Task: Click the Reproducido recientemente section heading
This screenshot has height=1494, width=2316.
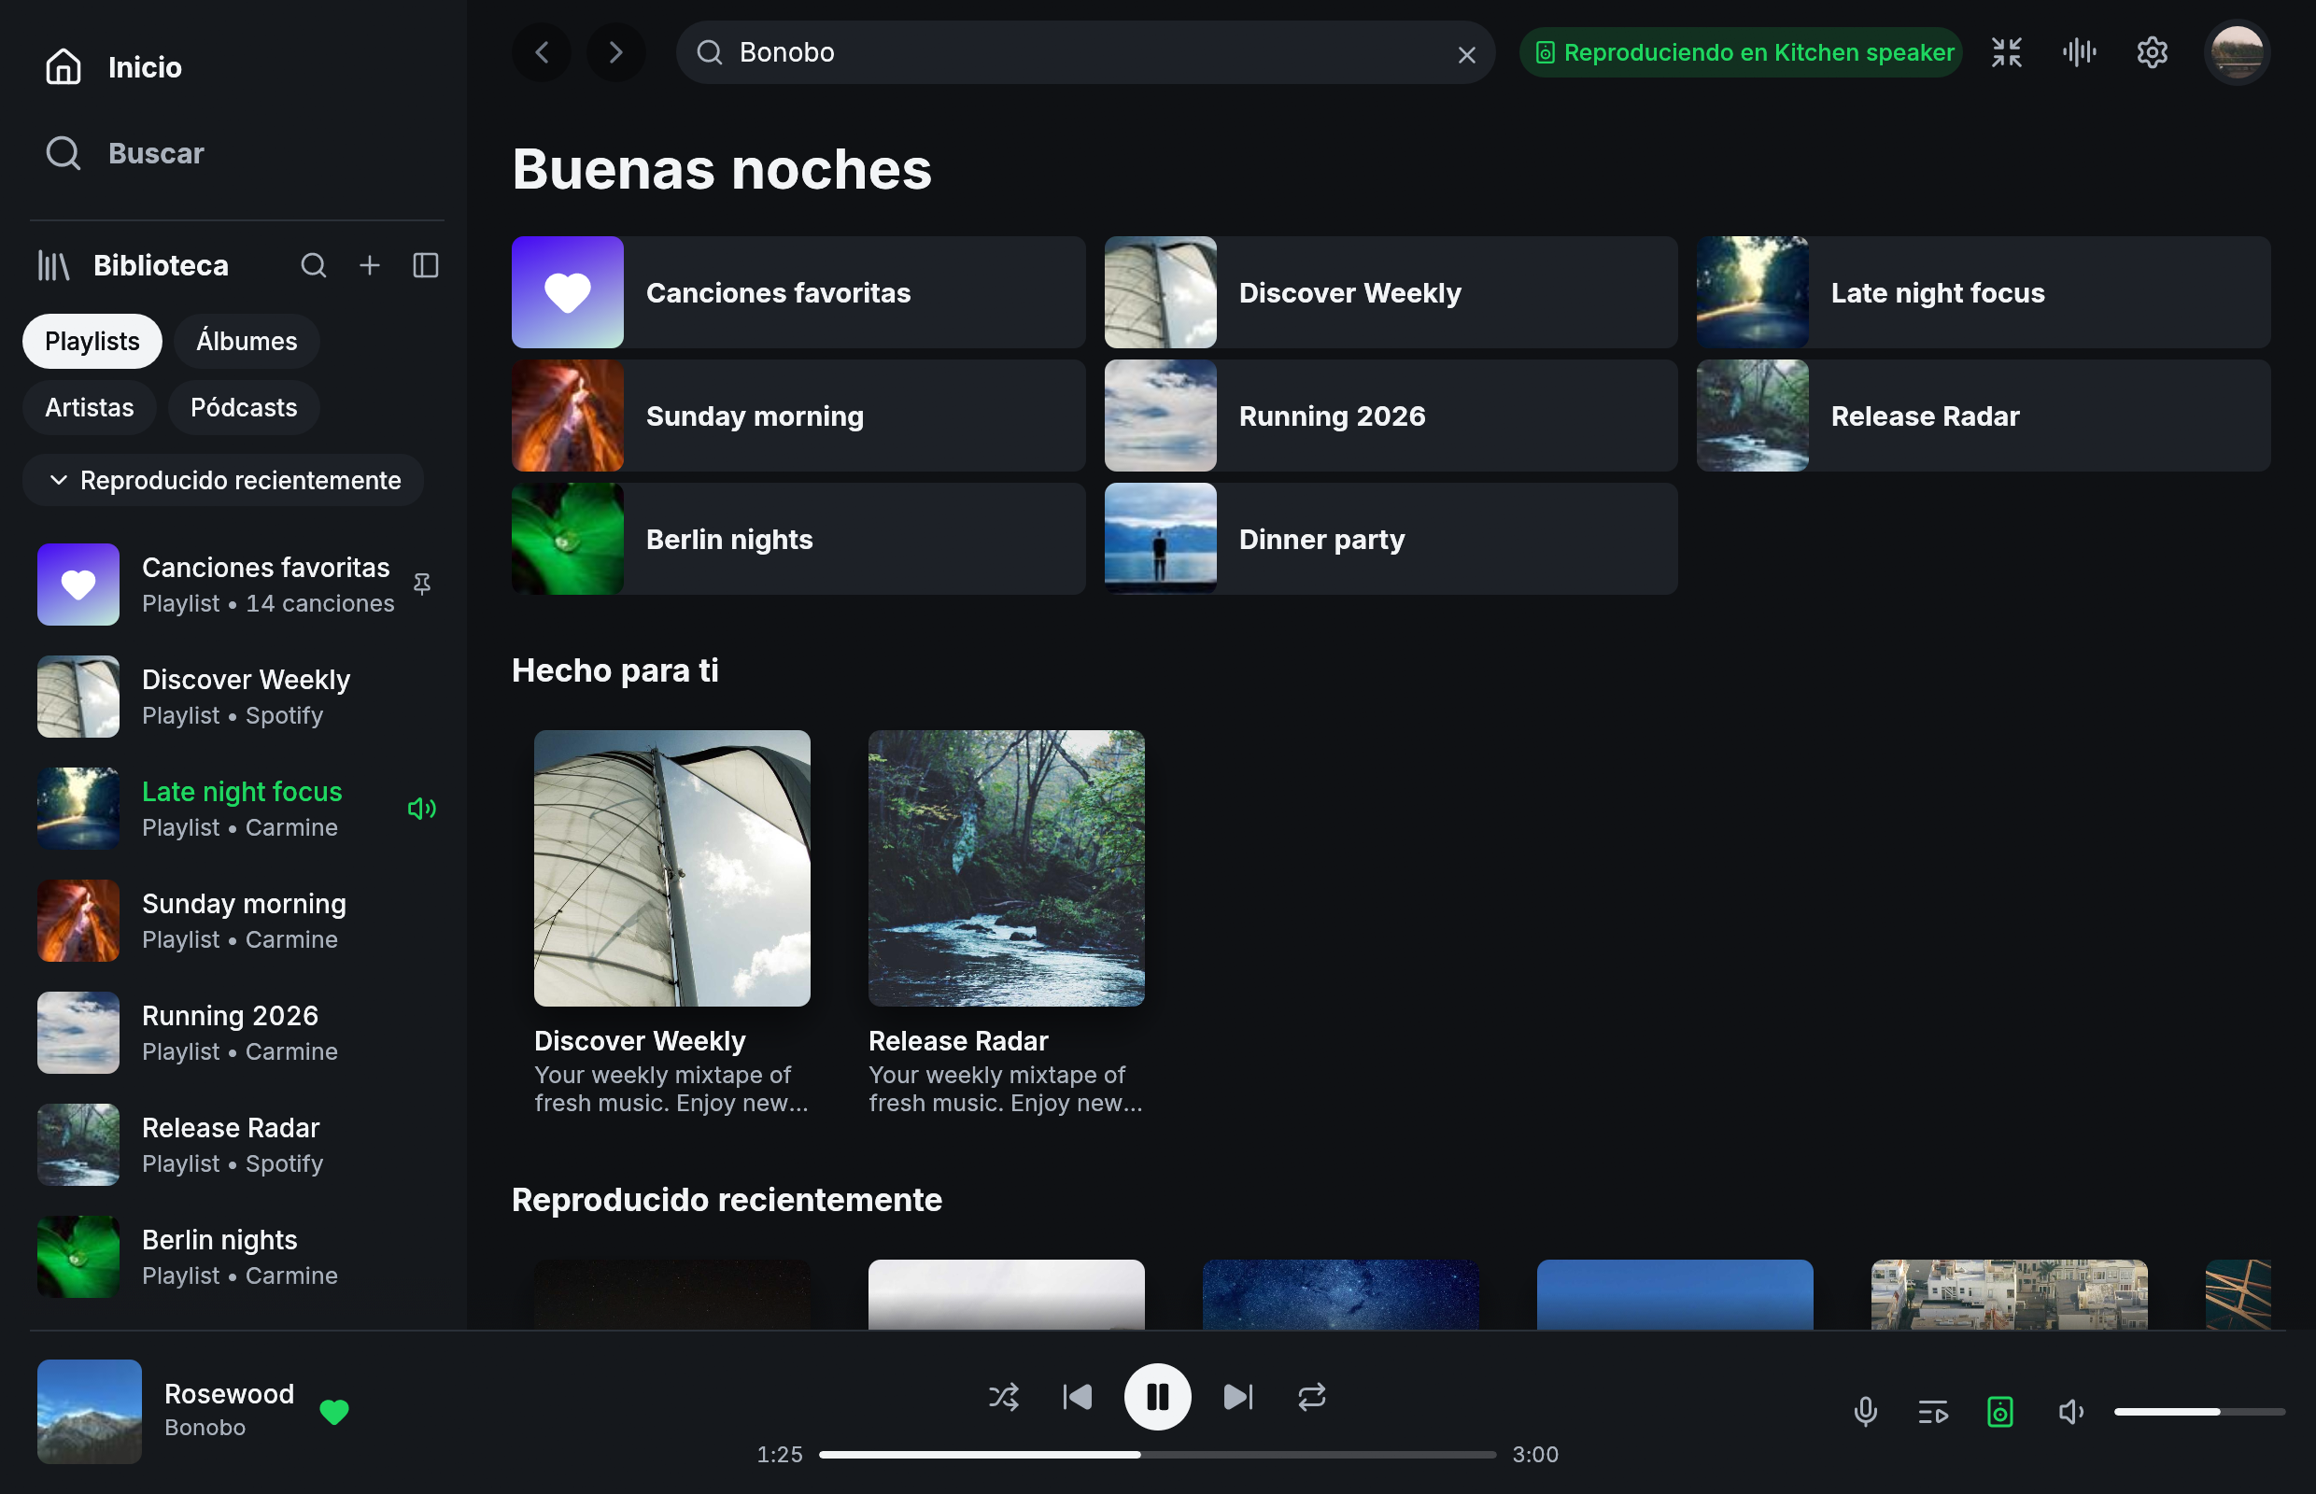Action: point(727,1200)
